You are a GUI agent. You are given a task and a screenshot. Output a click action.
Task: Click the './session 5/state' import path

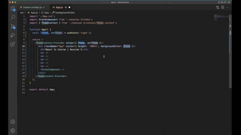tap(79, 19)
